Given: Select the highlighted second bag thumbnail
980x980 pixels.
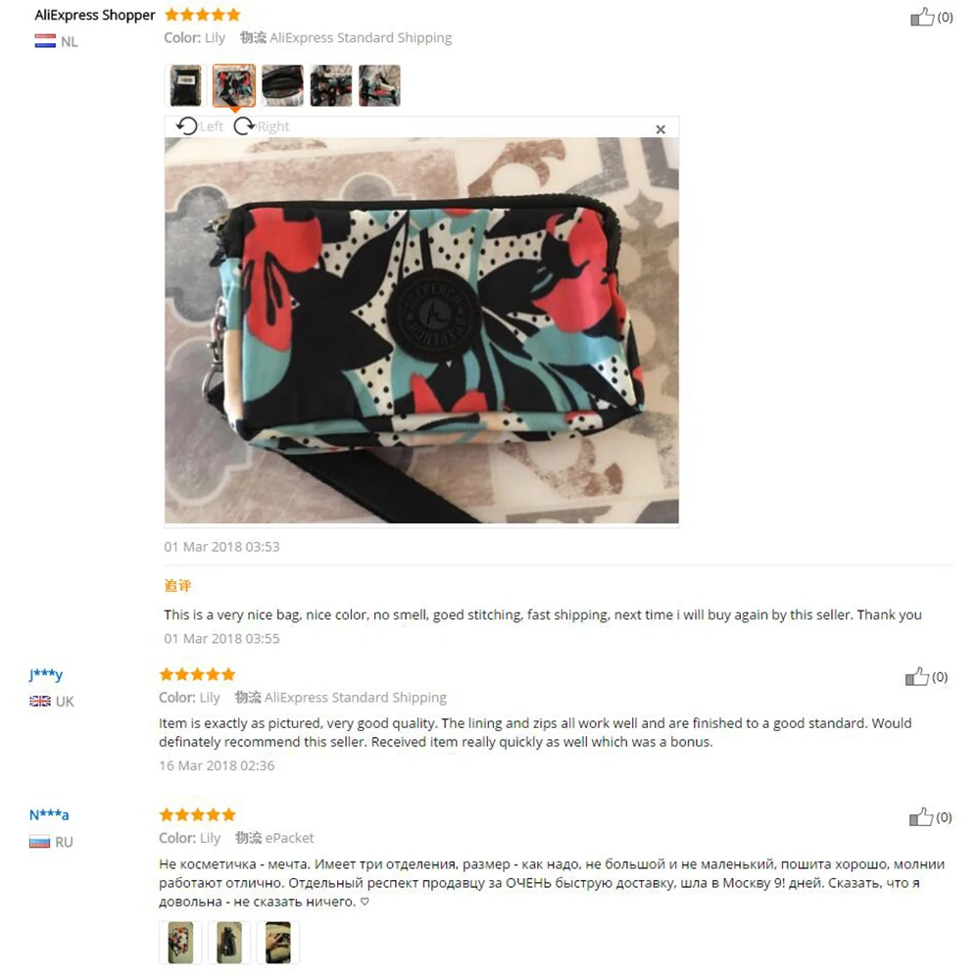Looking at the screenshot, I should [234, 85].
